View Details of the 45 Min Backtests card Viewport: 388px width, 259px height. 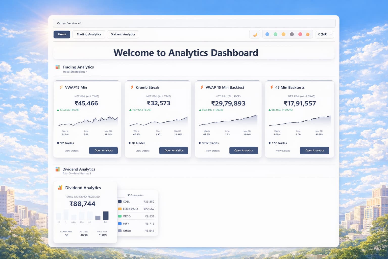tap(283, 151)
